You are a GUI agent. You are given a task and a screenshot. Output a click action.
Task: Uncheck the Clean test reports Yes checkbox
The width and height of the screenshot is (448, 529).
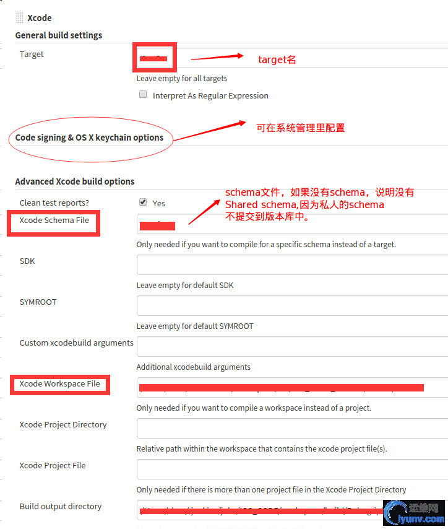click(143, 202)
